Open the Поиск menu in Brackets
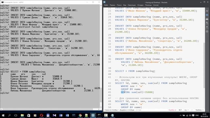 click(x=119, y=5)
